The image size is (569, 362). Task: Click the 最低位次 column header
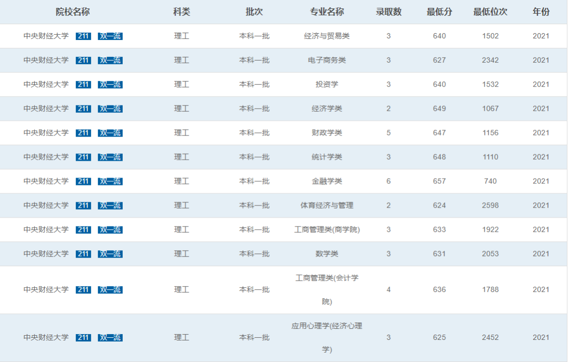pos(490,12)
